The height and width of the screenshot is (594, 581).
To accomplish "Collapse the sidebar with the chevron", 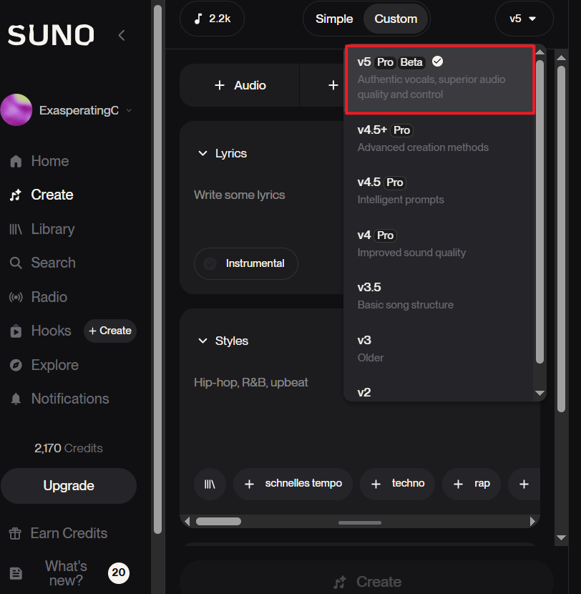I will pyautogui.click(x=121, y=34).
